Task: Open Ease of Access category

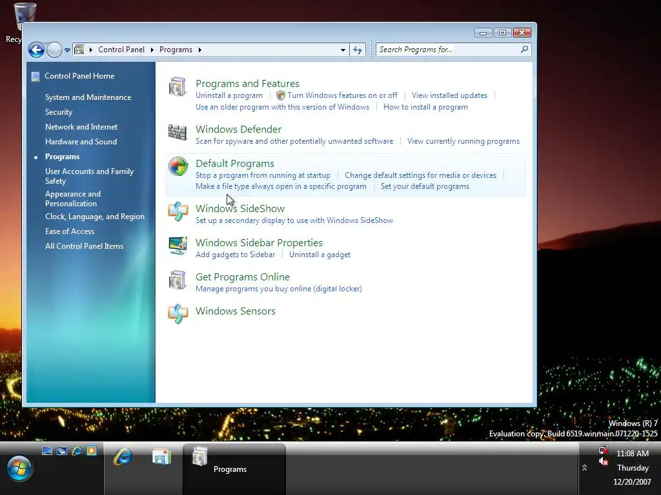Action: coord(70,231)
